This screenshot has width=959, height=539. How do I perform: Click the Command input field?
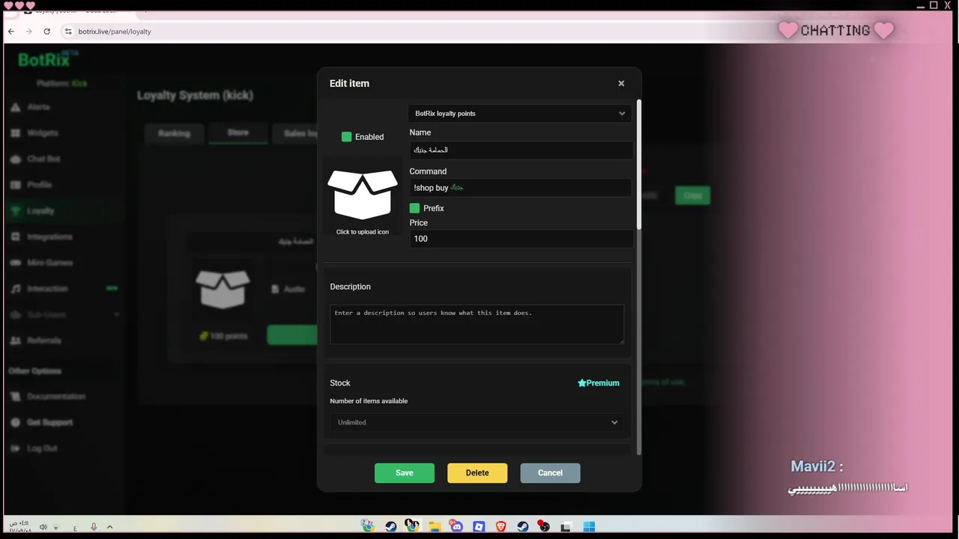521,188
